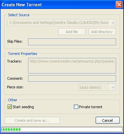124x134 pixels.
Task: Click Create and save as button
Action: coord(32,120)
